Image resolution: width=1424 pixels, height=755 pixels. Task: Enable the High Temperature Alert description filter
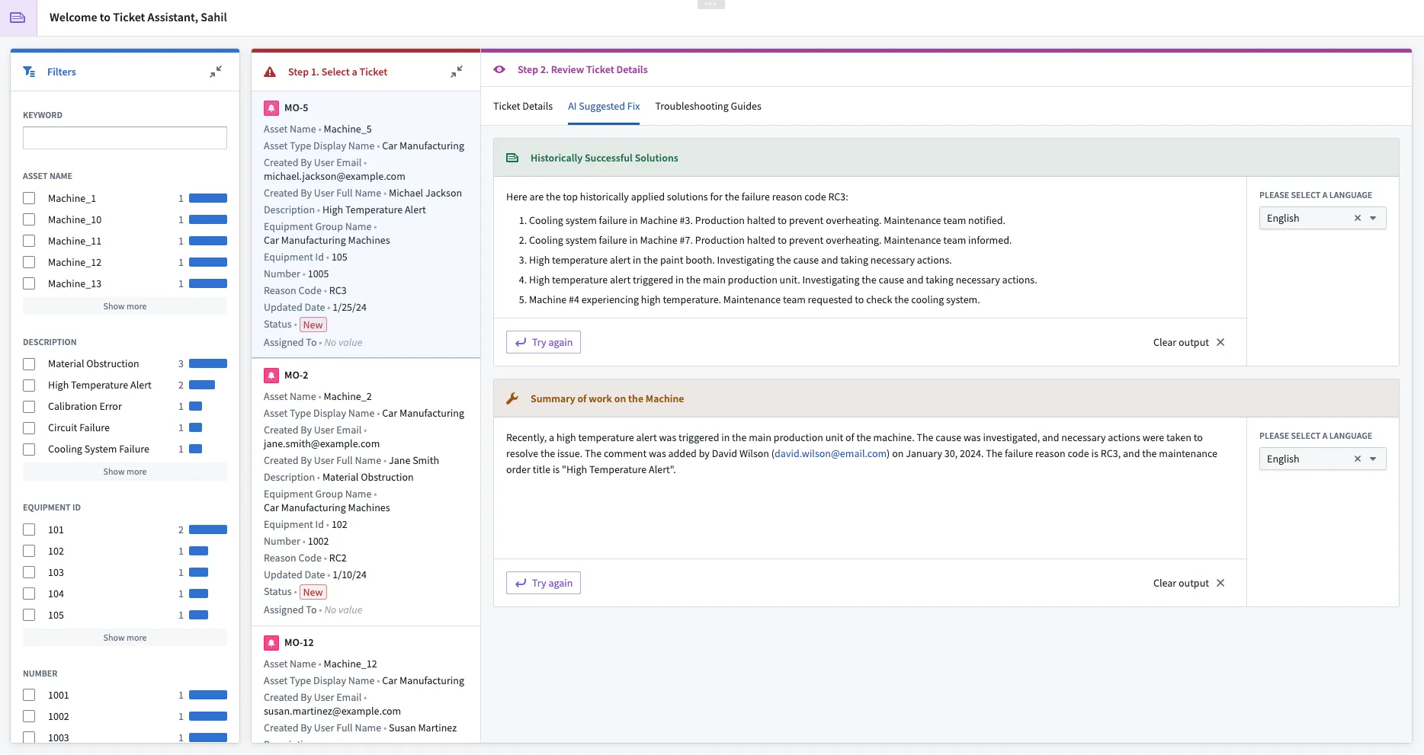29,385
